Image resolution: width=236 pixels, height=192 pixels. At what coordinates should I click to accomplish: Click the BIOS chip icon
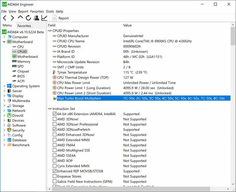tap(14, 76)
